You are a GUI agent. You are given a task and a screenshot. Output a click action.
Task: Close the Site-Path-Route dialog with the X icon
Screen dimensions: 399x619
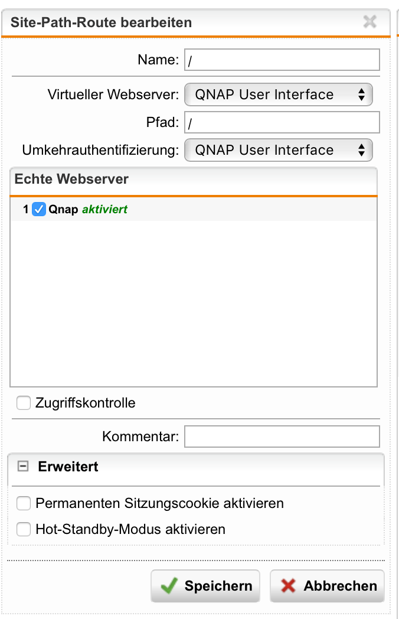click(370, 22)
